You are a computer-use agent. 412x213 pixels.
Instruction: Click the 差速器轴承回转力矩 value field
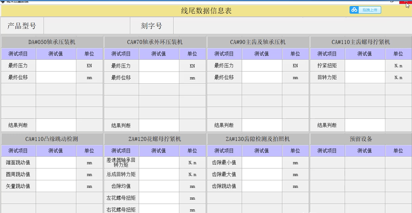[159, 162]
